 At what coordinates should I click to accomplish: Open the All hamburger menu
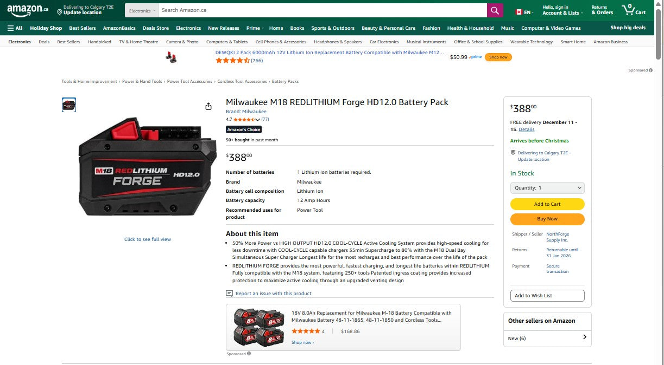[15, 28]
